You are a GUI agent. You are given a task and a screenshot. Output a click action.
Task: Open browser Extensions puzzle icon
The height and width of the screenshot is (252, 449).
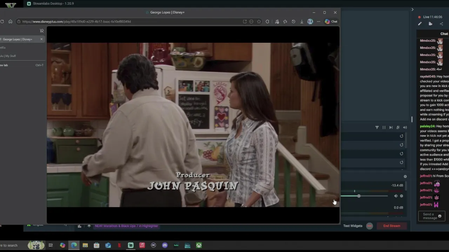(x=267, y=22)
